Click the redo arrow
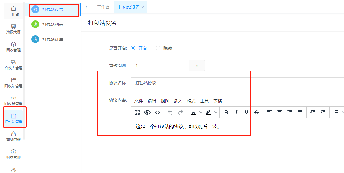Viewport: 344px width, 173px height. (181, 112)
